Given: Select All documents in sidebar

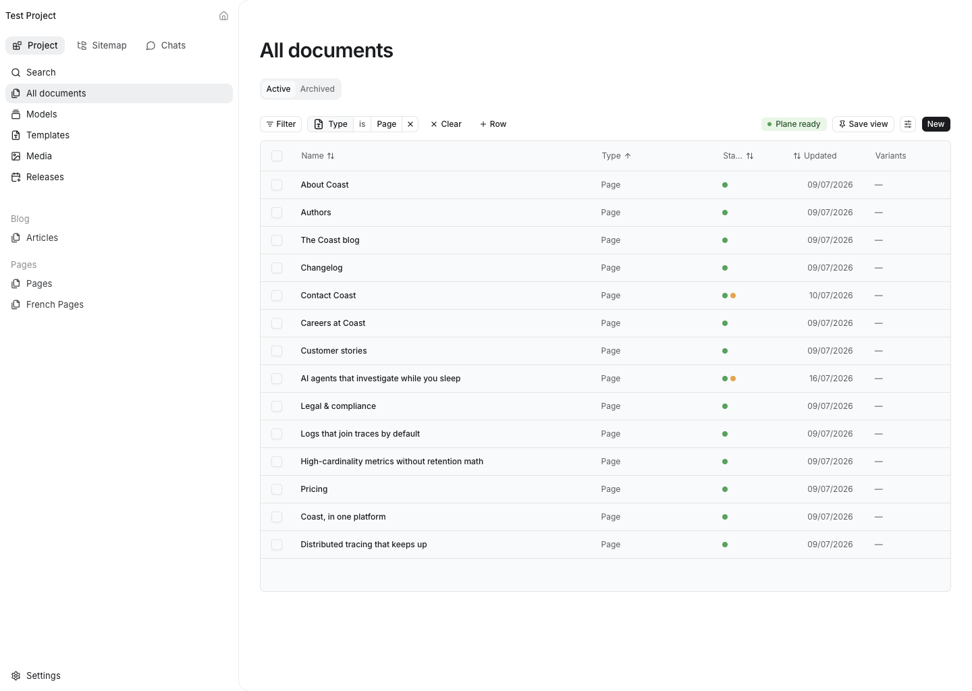Looking at the screenshot, I should pyautogui.click(x=119, y=93).
